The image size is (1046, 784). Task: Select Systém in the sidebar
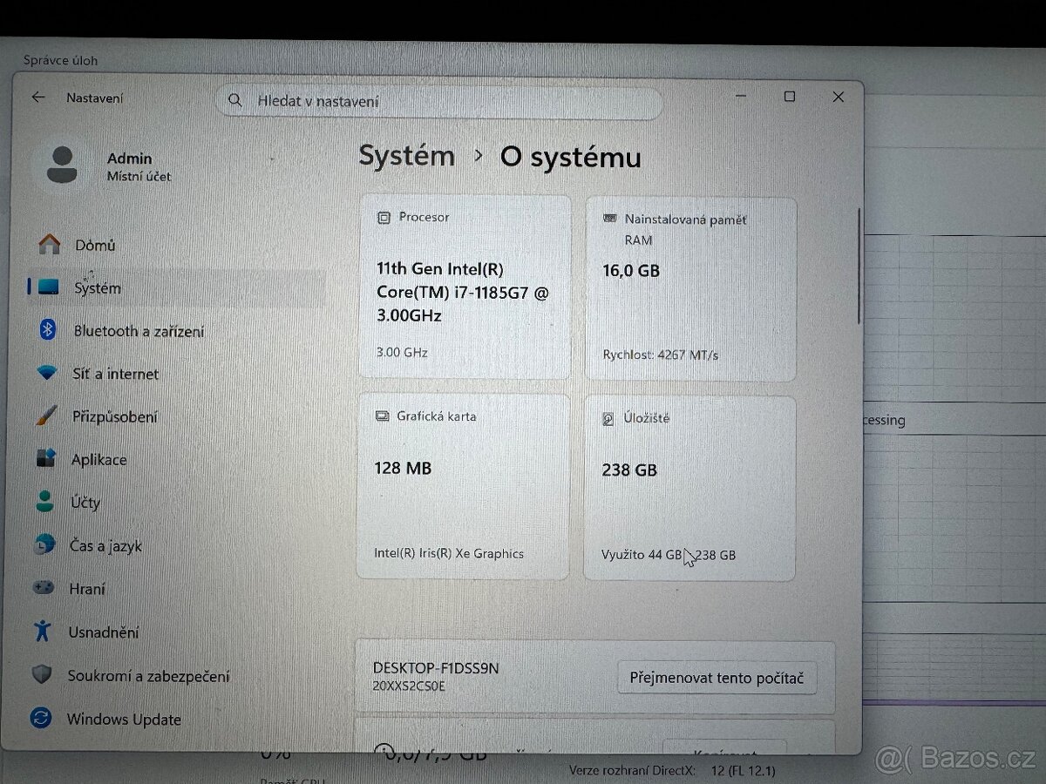(174, 287)
